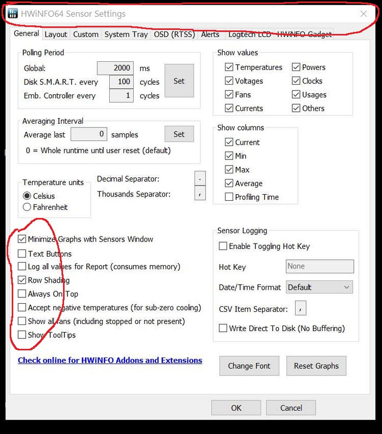Open the Custom tab
Image resolution: width=382 pixels, height=434 pixels.
86,34
